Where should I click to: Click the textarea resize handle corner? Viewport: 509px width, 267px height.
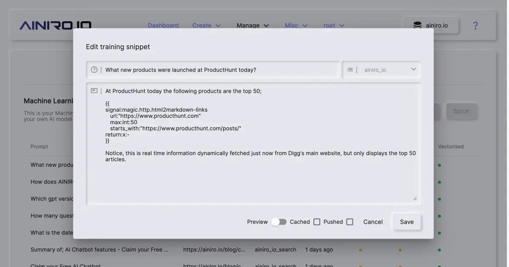click(415, 198)
